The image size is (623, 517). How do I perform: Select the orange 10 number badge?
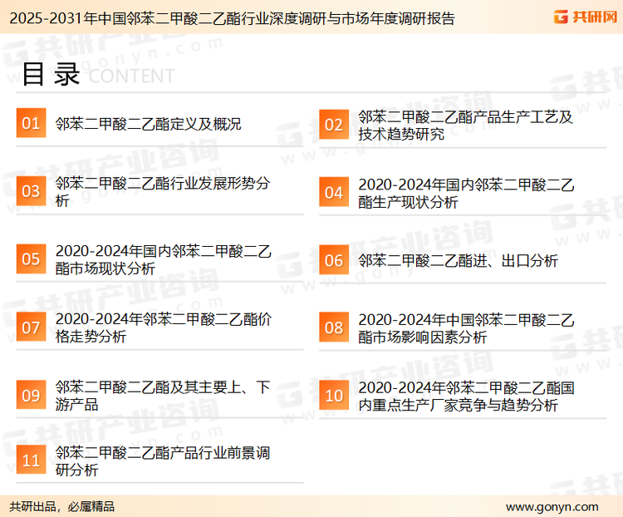tap(334, 396)
